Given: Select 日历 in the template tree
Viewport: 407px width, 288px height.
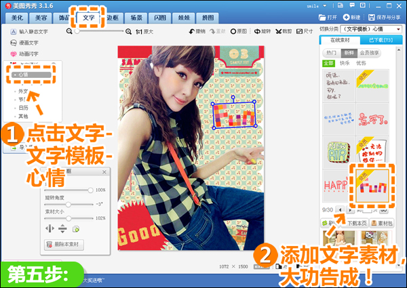Looking at the screenshot, I should [x=23, y=108].
